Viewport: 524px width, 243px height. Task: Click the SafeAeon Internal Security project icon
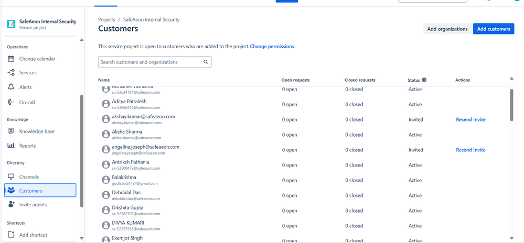(x=11, y=24)
